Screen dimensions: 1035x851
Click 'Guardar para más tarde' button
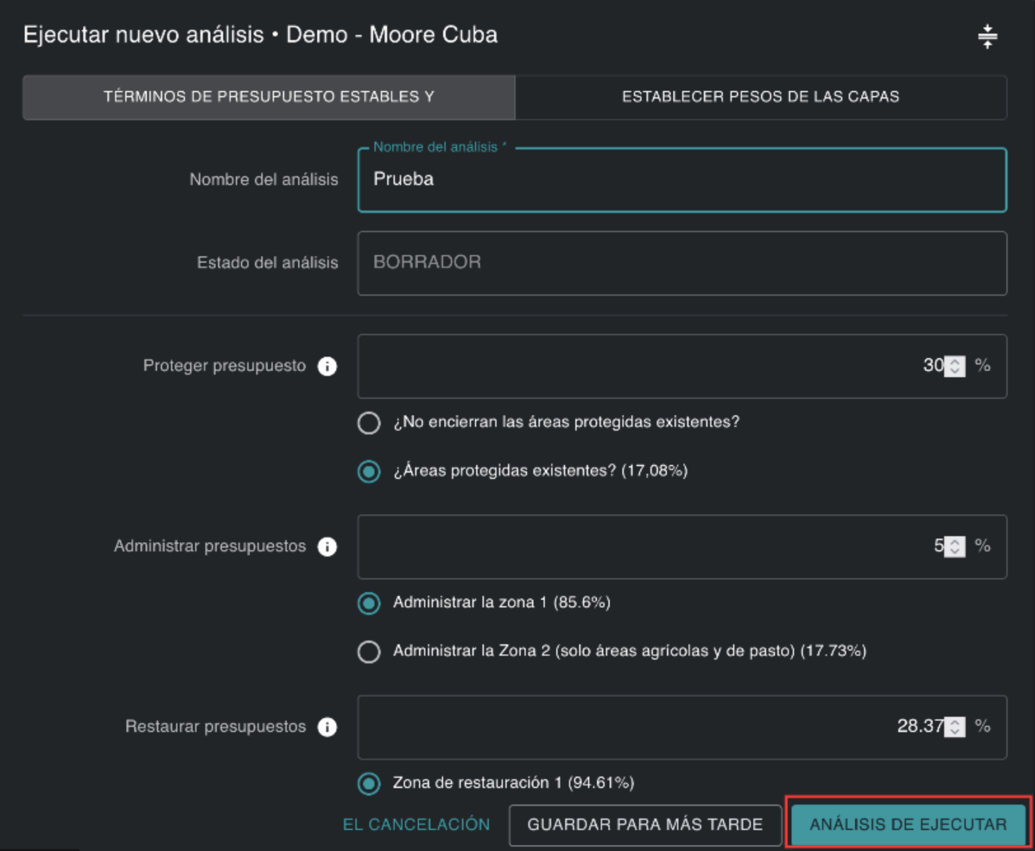[x=645, y=825]
